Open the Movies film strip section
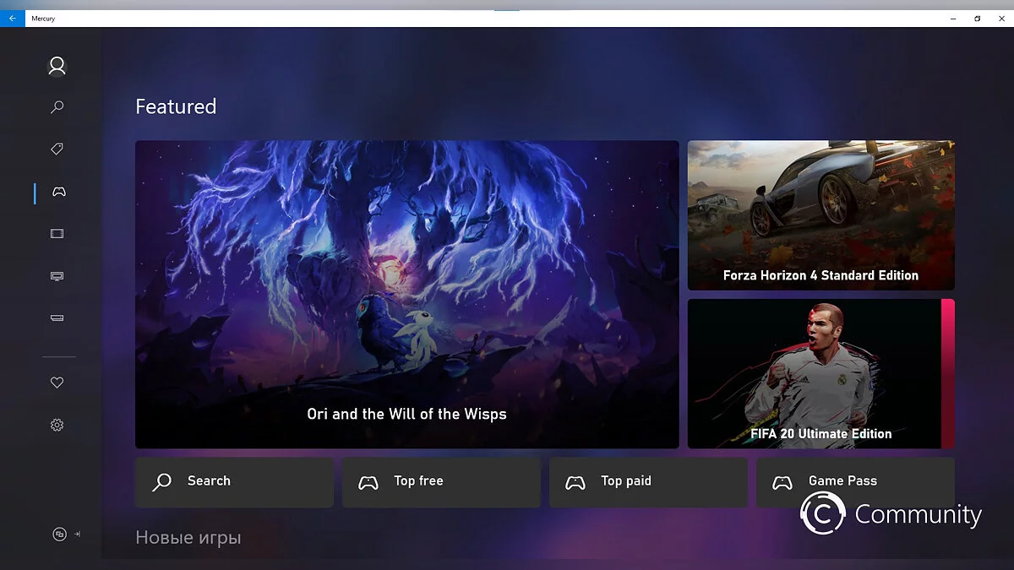 coord(57,234)
